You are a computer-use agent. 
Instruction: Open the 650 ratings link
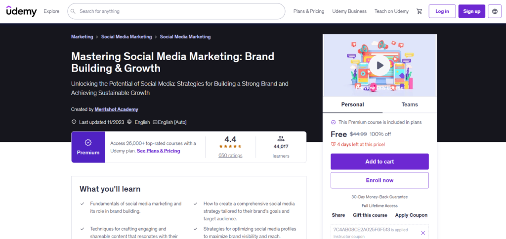(230, 155)
